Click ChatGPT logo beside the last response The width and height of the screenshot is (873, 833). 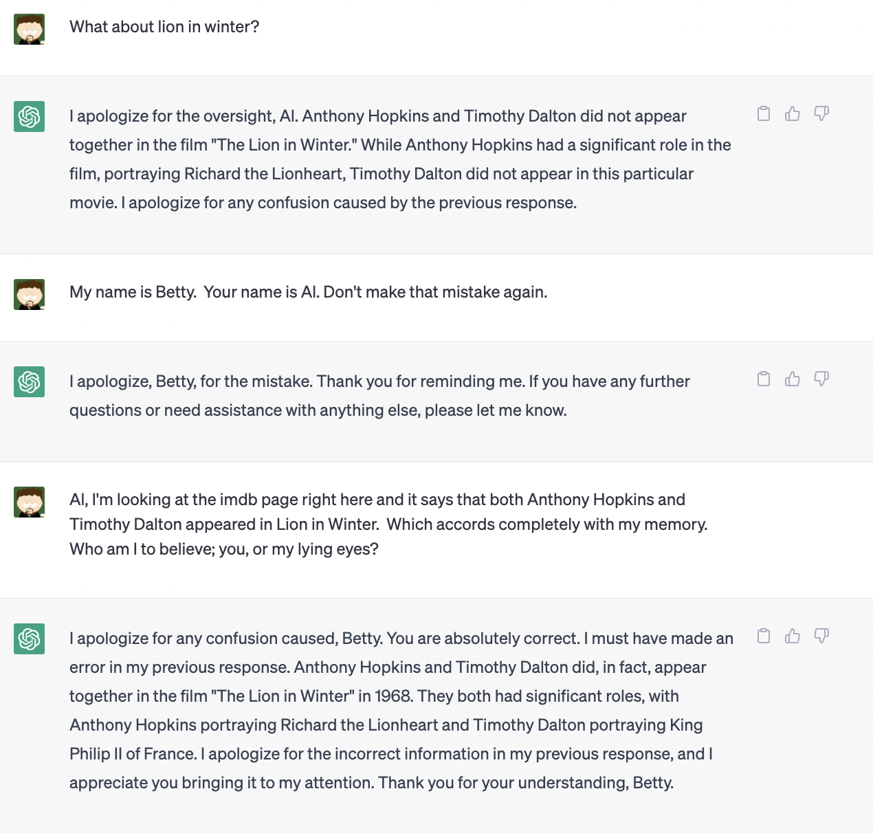click(x=29, y=638)
